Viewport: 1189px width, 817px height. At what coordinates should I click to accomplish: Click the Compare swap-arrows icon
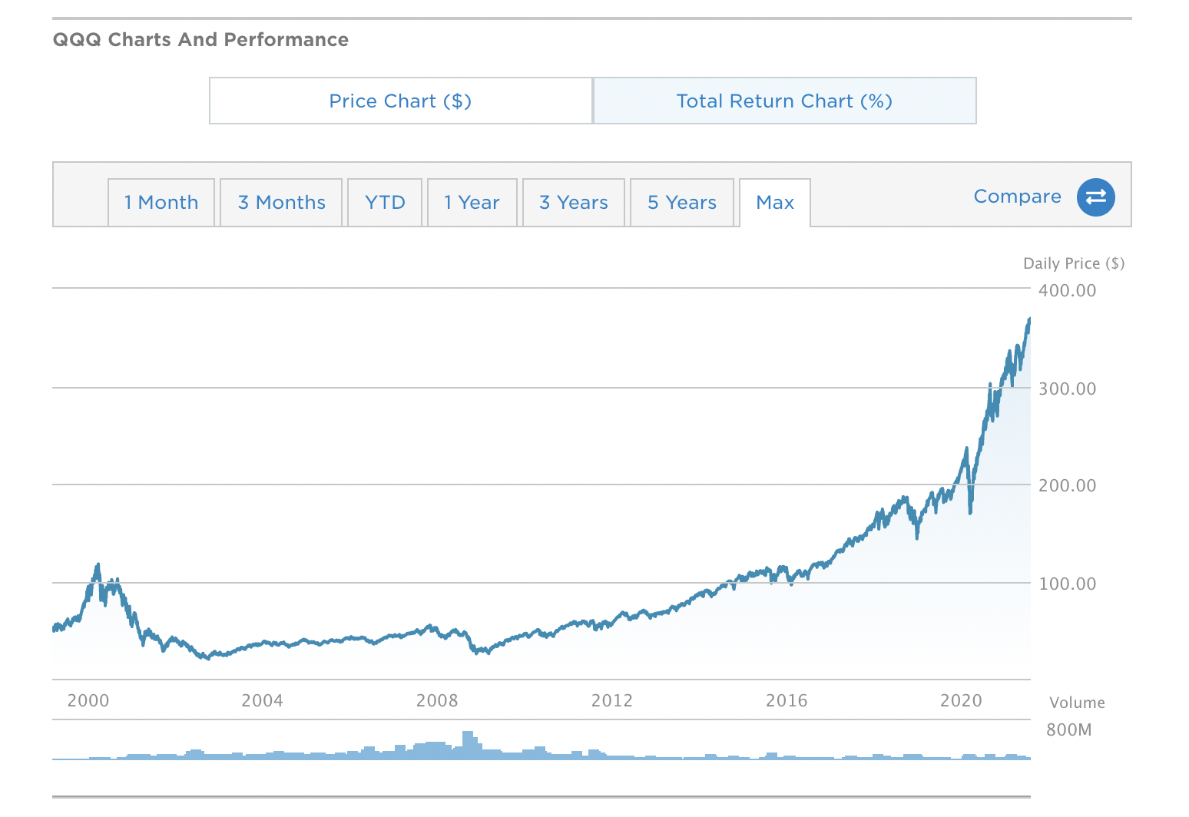(1095, 197)
